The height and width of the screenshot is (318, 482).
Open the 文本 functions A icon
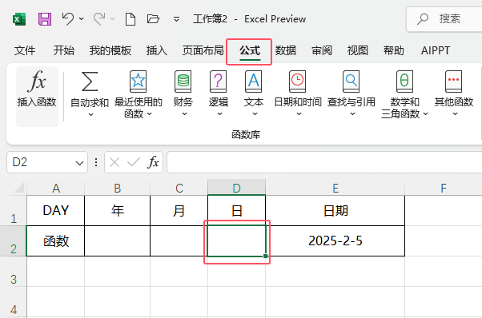[253, 81]
